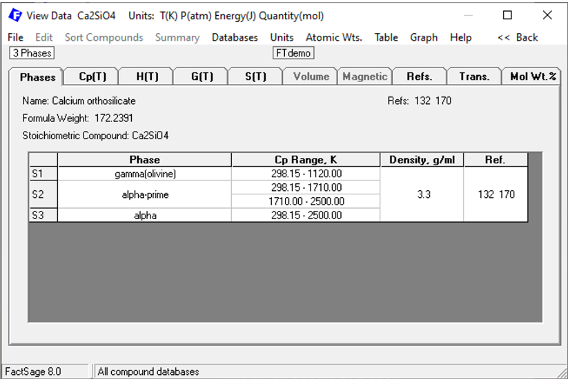Click the 3 Phases button
This screenshot has width=568, height=379.
(x=32, y=53)
